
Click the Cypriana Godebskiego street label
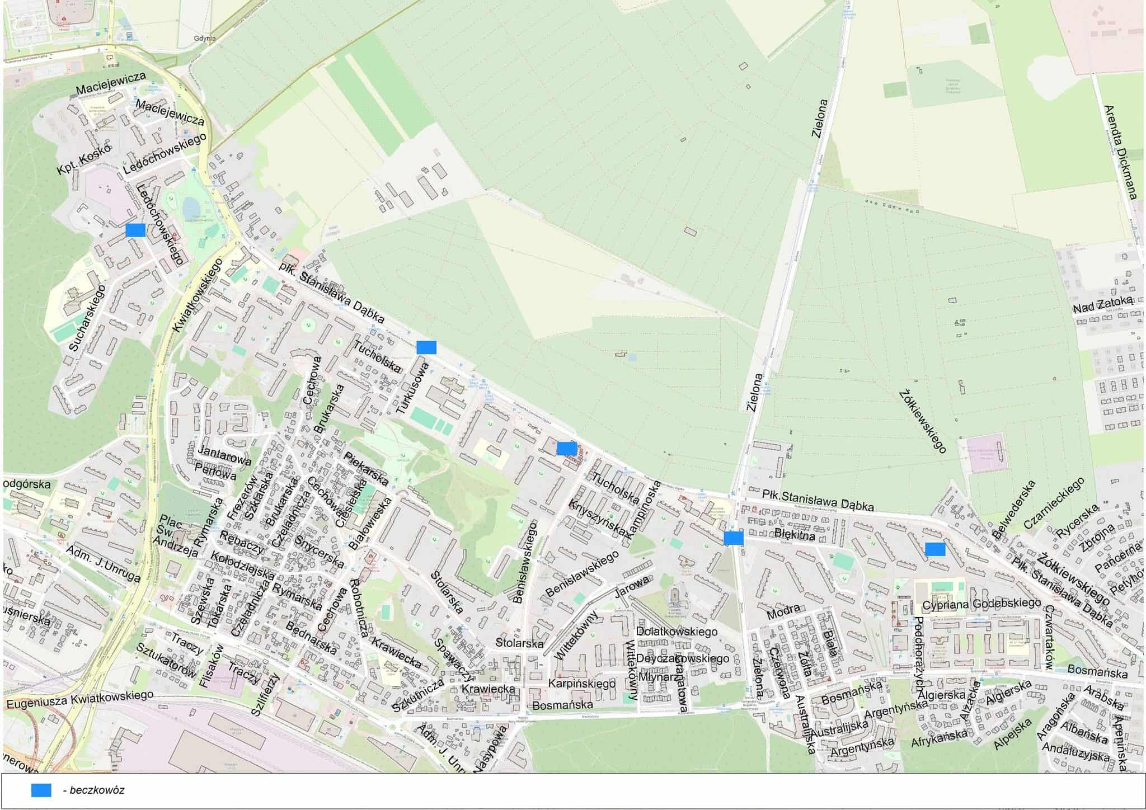pyautogui.click(x=981, y=604)
